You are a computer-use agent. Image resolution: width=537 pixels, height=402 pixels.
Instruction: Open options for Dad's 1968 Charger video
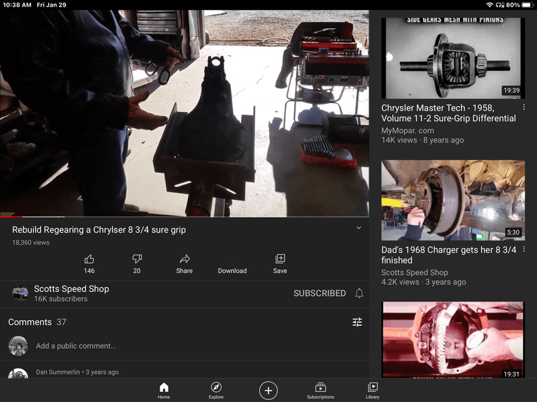524,250
